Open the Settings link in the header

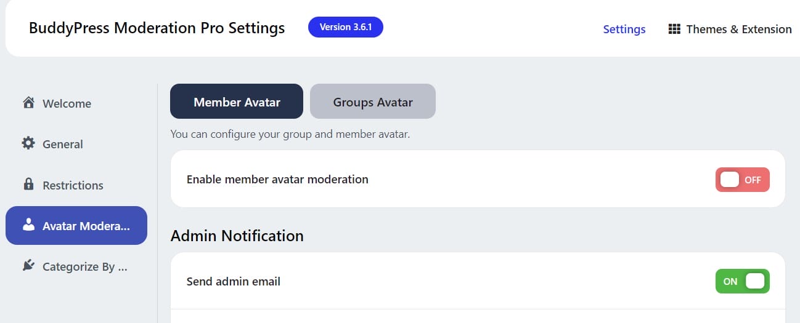[624, 29]
